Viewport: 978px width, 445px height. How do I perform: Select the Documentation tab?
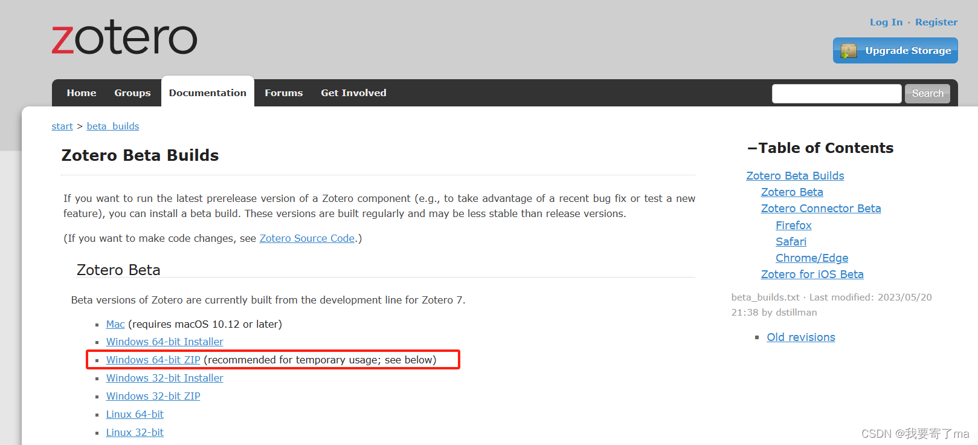click(x=208, y=93)
